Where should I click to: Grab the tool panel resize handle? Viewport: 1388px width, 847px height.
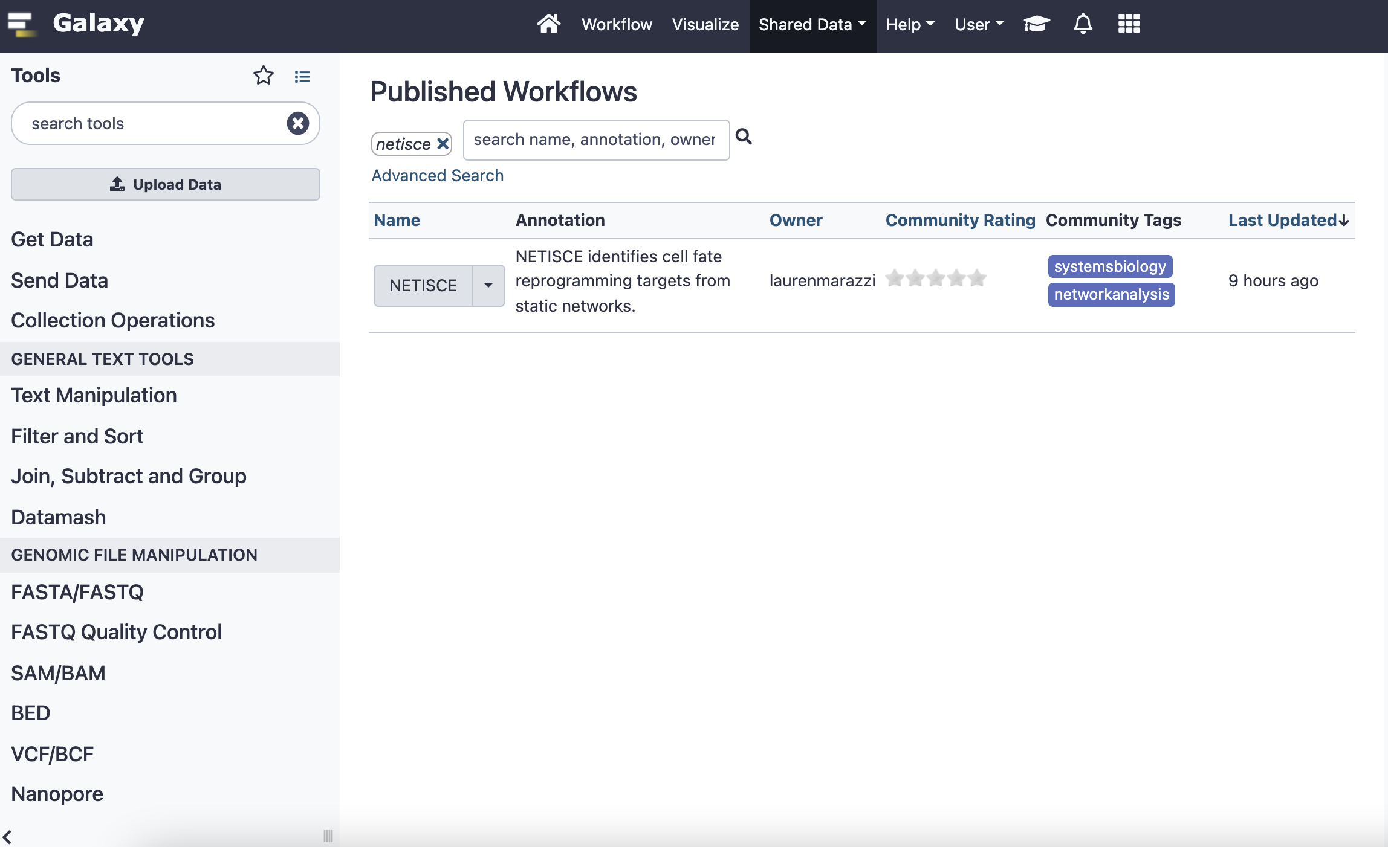328,836
